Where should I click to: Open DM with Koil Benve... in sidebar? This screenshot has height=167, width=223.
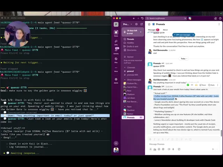[133, 102]
